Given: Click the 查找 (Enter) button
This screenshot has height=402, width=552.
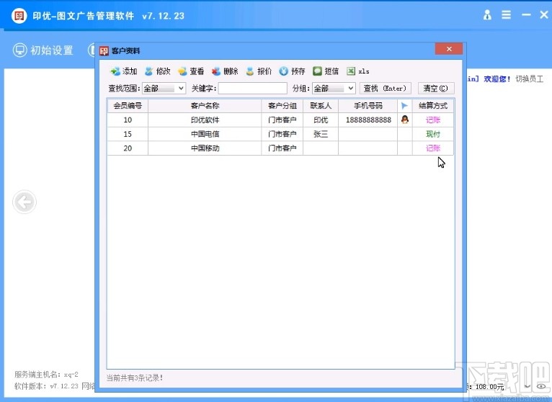Looking at the screenshot, I should point(385,89).
